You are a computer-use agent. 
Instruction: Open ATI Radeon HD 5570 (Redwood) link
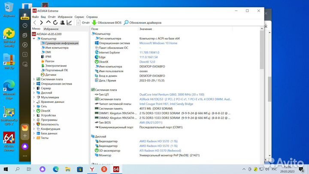[x=160, y=151]
